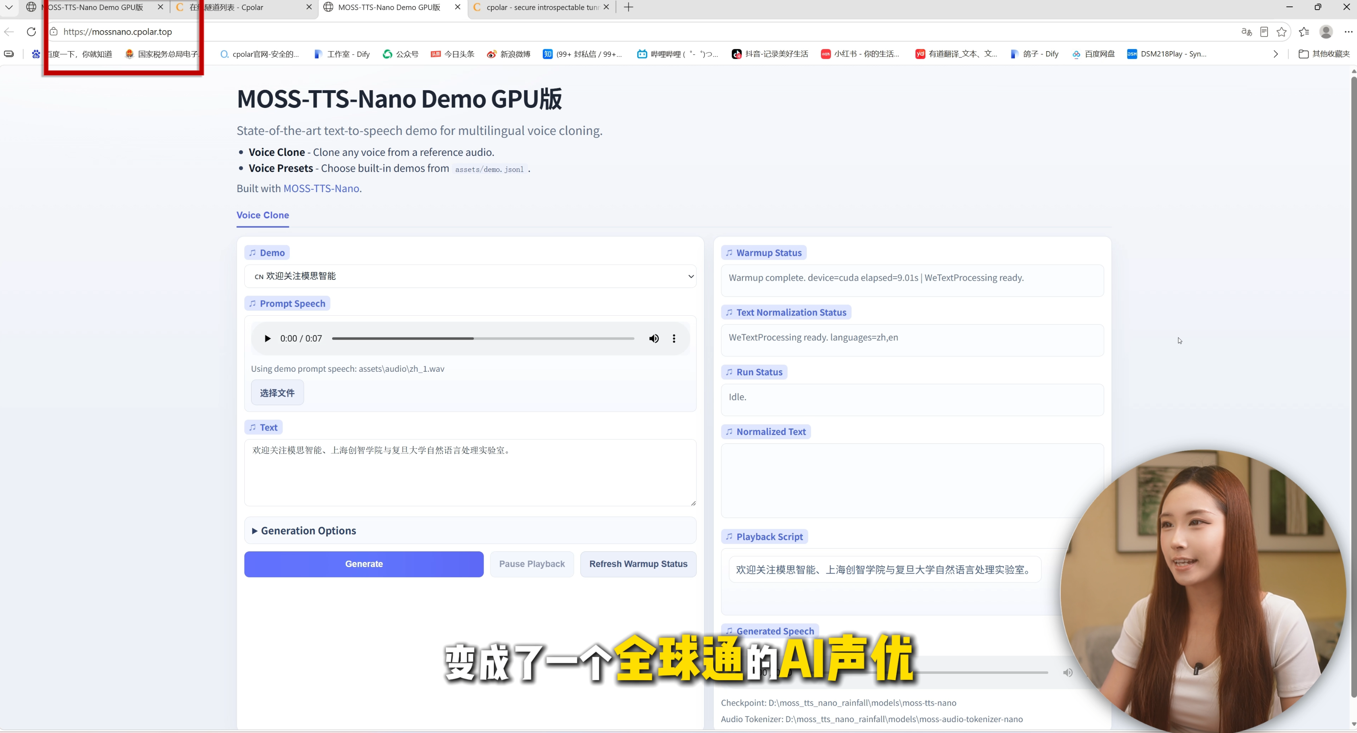Open the 有道翻译 bookmark

click(956, 54)
